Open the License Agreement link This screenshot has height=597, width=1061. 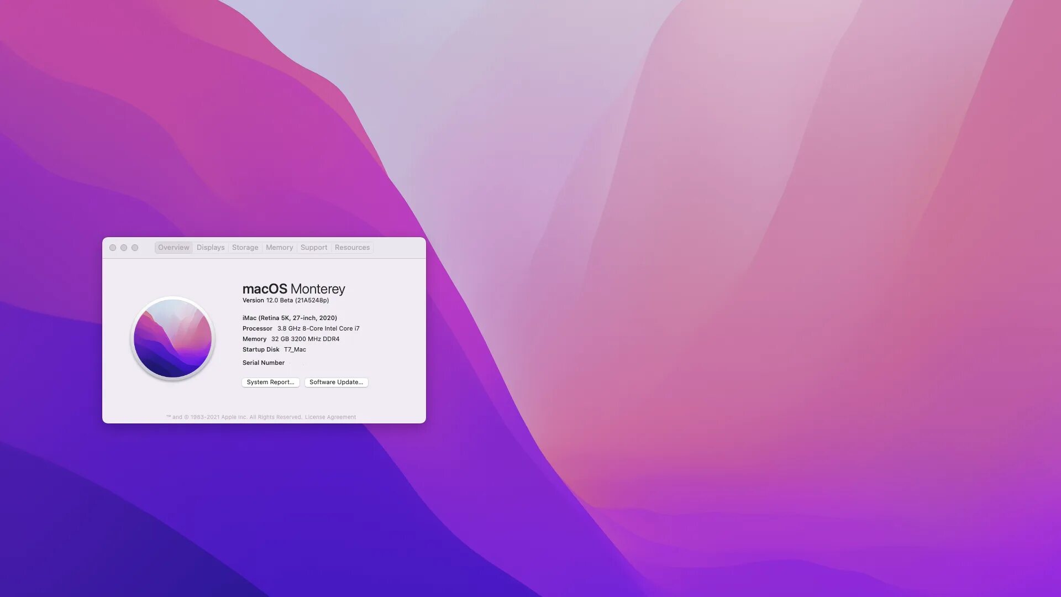[x=330, y=417]
